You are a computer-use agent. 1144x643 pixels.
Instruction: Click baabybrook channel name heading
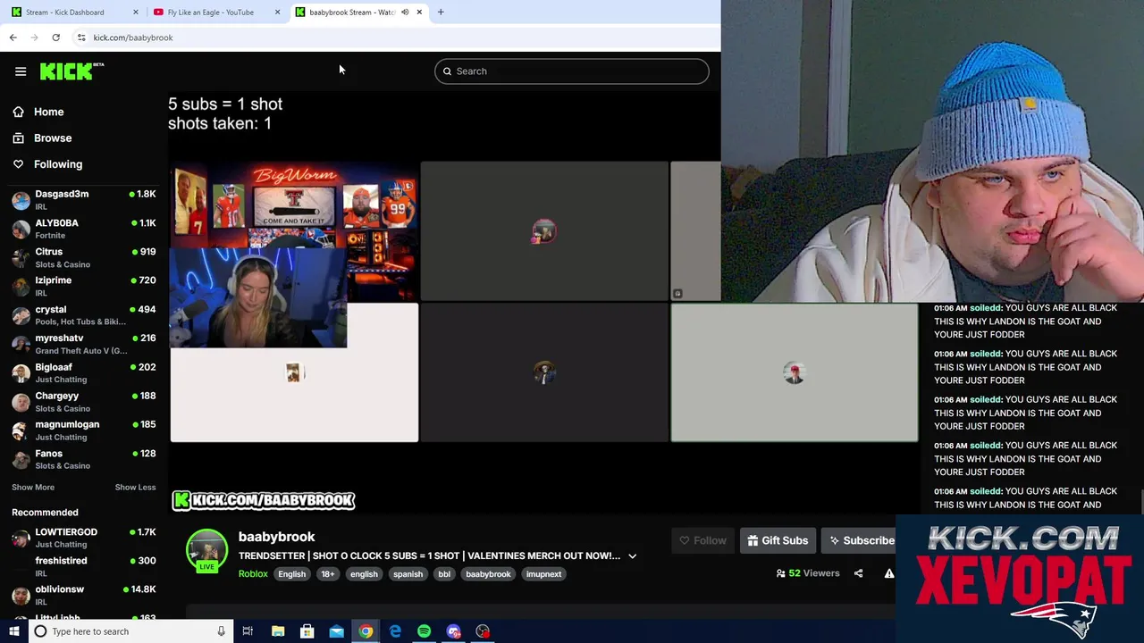click(277, 537)
